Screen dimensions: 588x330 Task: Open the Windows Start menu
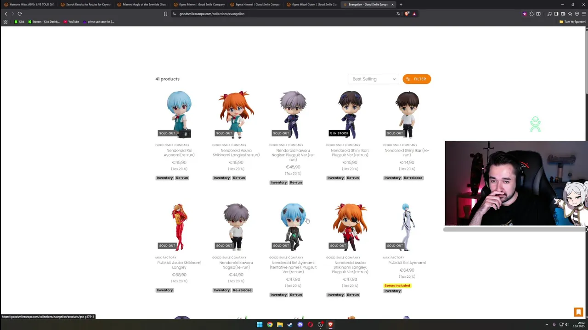260,324
